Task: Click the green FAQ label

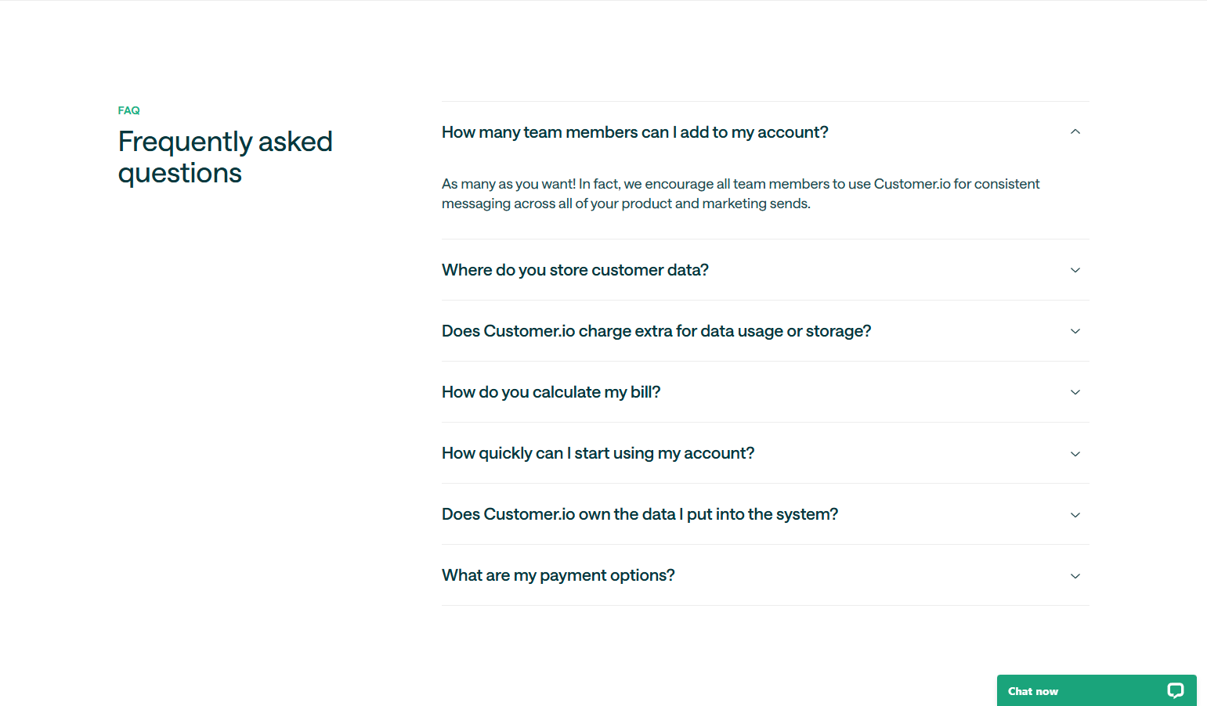Action: click(x=128, y=110)
